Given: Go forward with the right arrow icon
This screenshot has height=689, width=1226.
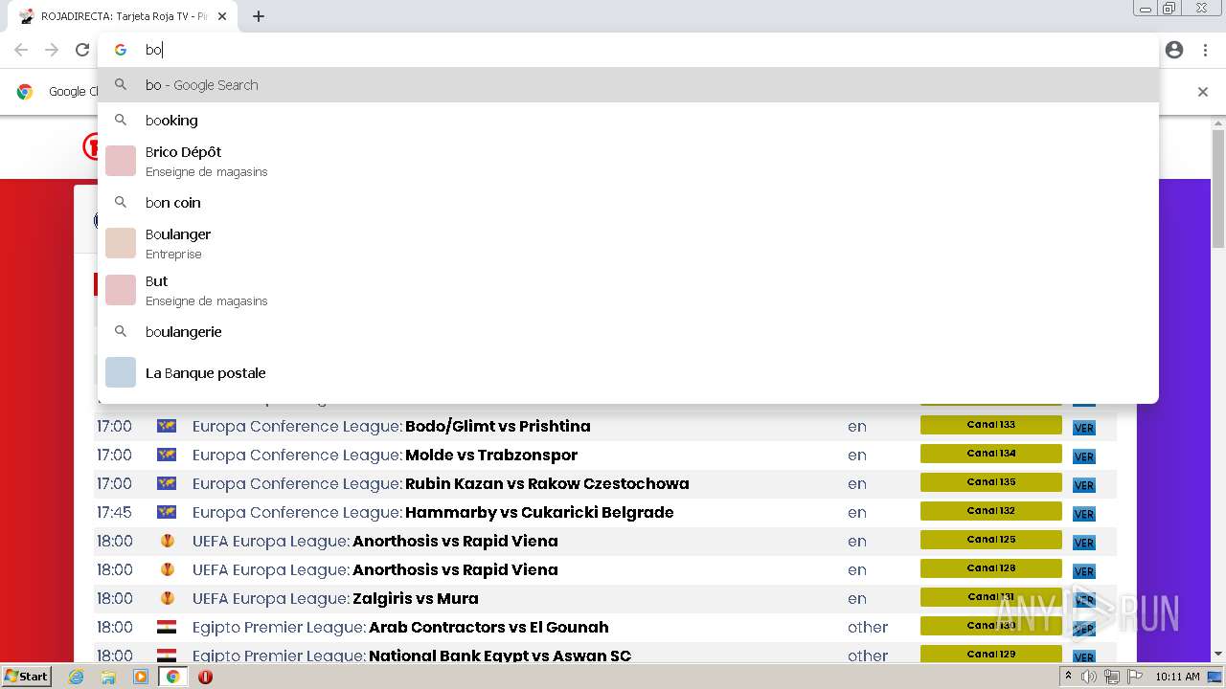Looking at the screenshot, I should (52, 50).
